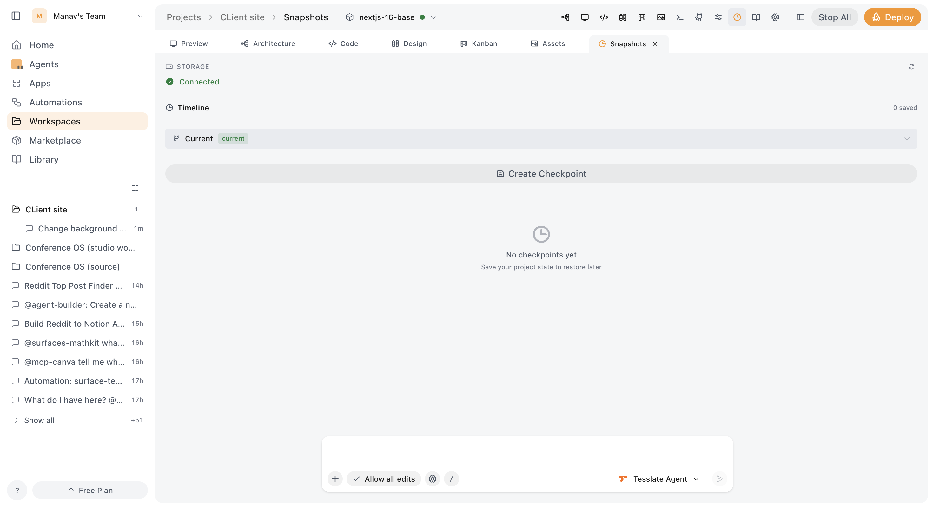The image size is (933, 508).
Task: Open Automations in the sidebar
Action: [77, 102]
